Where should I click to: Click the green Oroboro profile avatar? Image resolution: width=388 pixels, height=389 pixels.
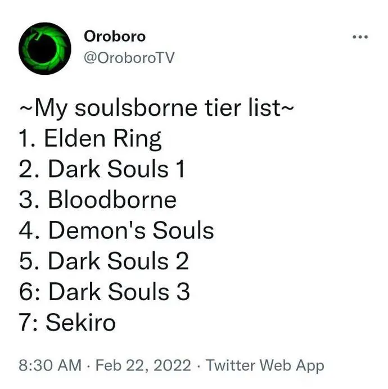[44, 48]
